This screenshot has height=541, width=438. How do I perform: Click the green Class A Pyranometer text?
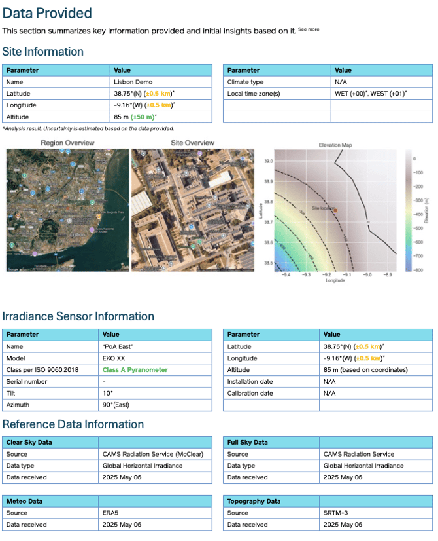click(x=135, y=370)
